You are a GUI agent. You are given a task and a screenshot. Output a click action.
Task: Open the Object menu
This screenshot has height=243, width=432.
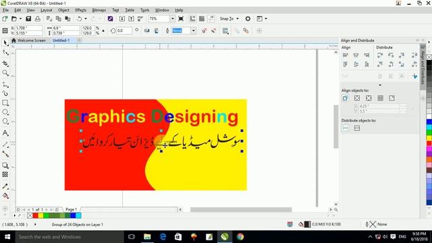click(x=63, y=10)
